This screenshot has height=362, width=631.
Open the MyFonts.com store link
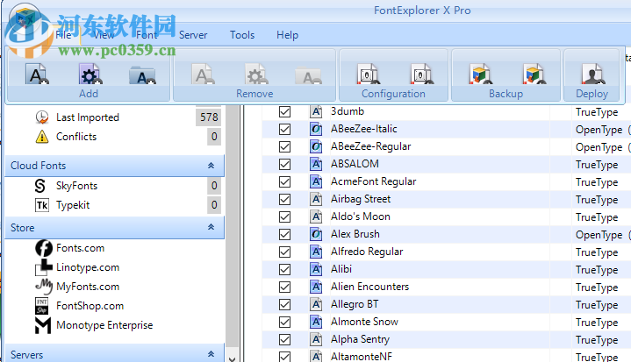click(88, 287)
